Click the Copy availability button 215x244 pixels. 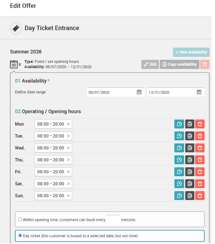180,64
